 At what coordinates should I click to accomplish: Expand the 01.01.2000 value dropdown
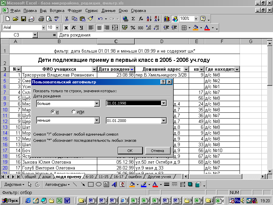(x=163, y=121)
